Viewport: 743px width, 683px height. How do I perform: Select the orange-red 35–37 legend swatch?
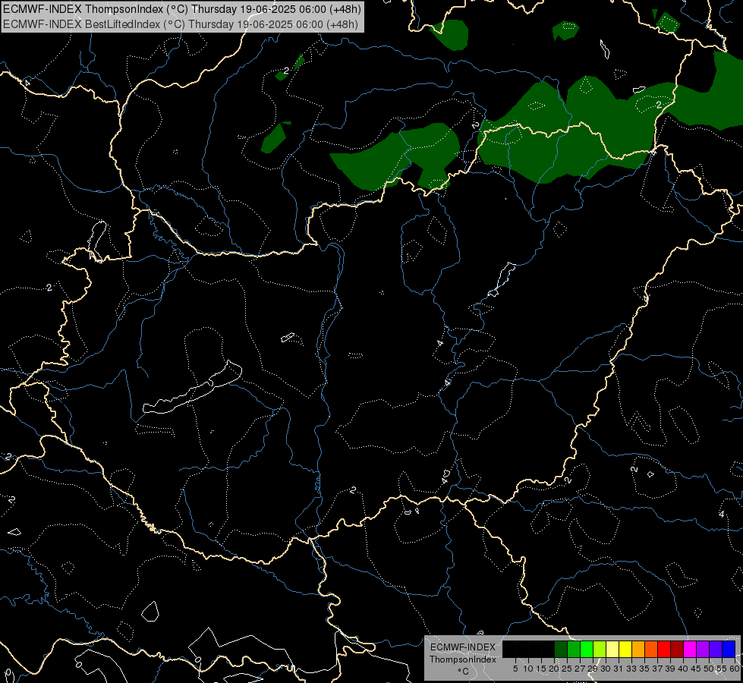pyautogui.click(x=651, y=649)
